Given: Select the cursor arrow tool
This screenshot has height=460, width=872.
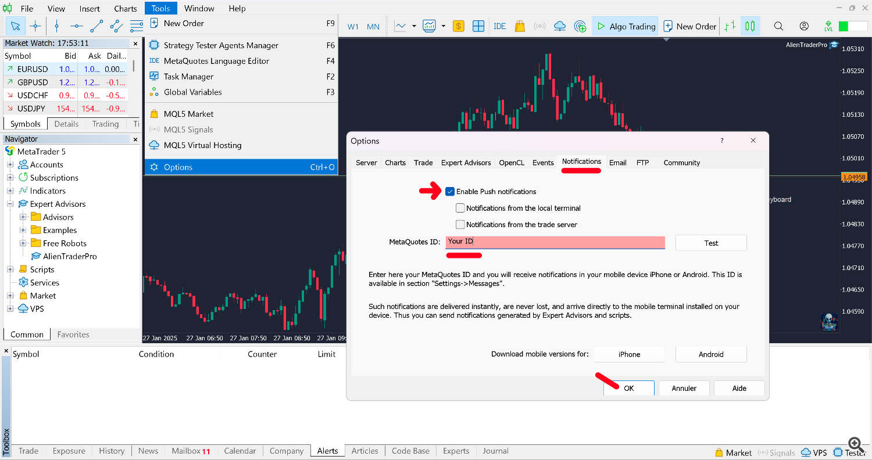Looking at the screenshot, I should (x=16, y=26).
